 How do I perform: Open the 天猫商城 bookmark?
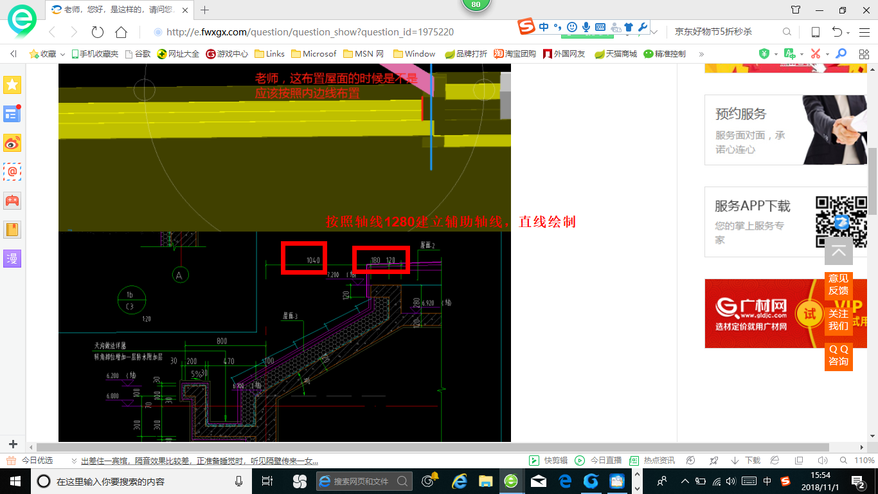[616, 54]
